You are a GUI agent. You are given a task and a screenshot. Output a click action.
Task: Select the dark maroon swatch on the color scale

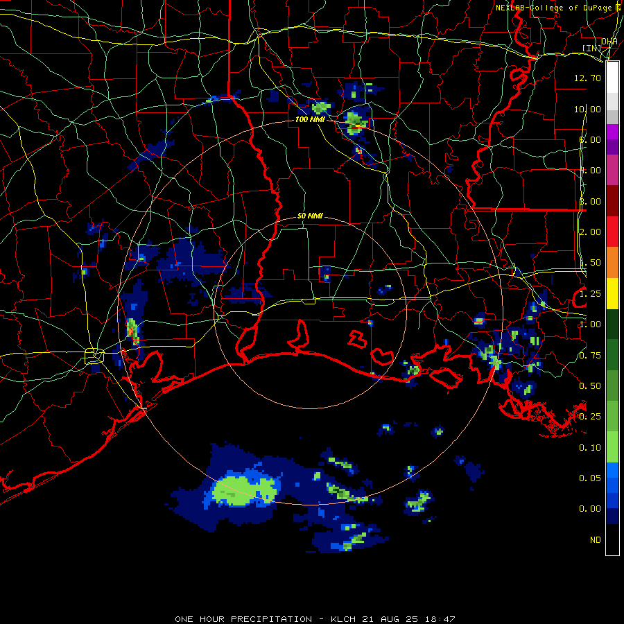coord(612,201)
